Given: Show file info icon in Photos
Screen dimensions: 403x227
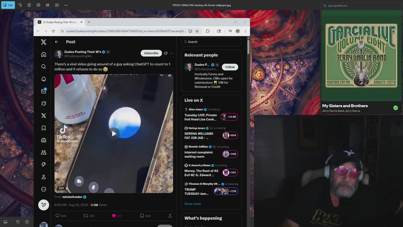Looking at the screenshot, I should [x=27, y=222].
